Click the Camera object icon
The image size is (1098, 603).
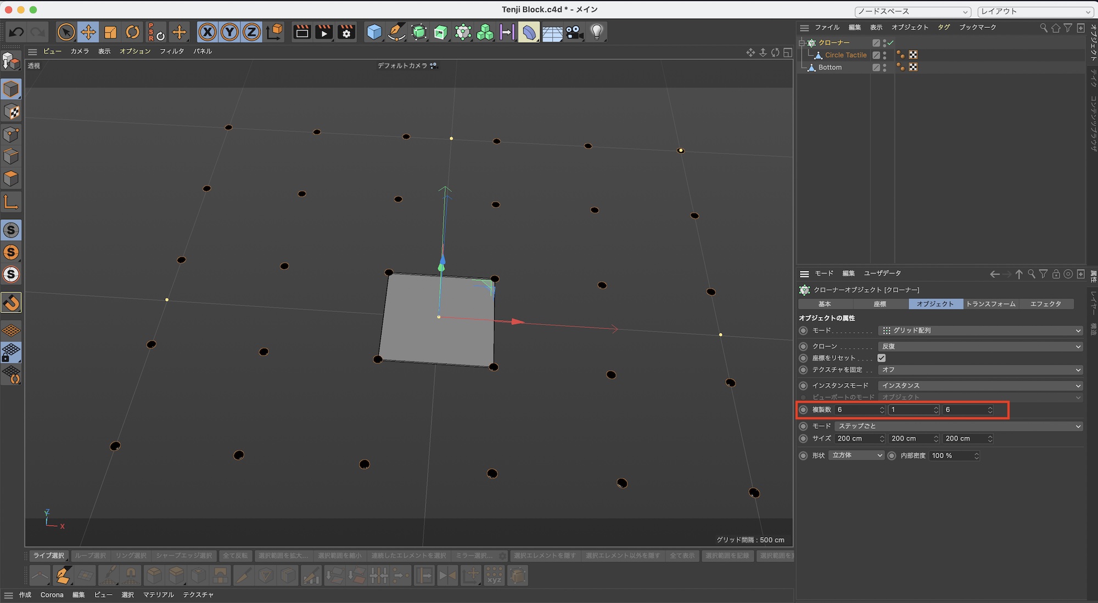pos(574,32)
